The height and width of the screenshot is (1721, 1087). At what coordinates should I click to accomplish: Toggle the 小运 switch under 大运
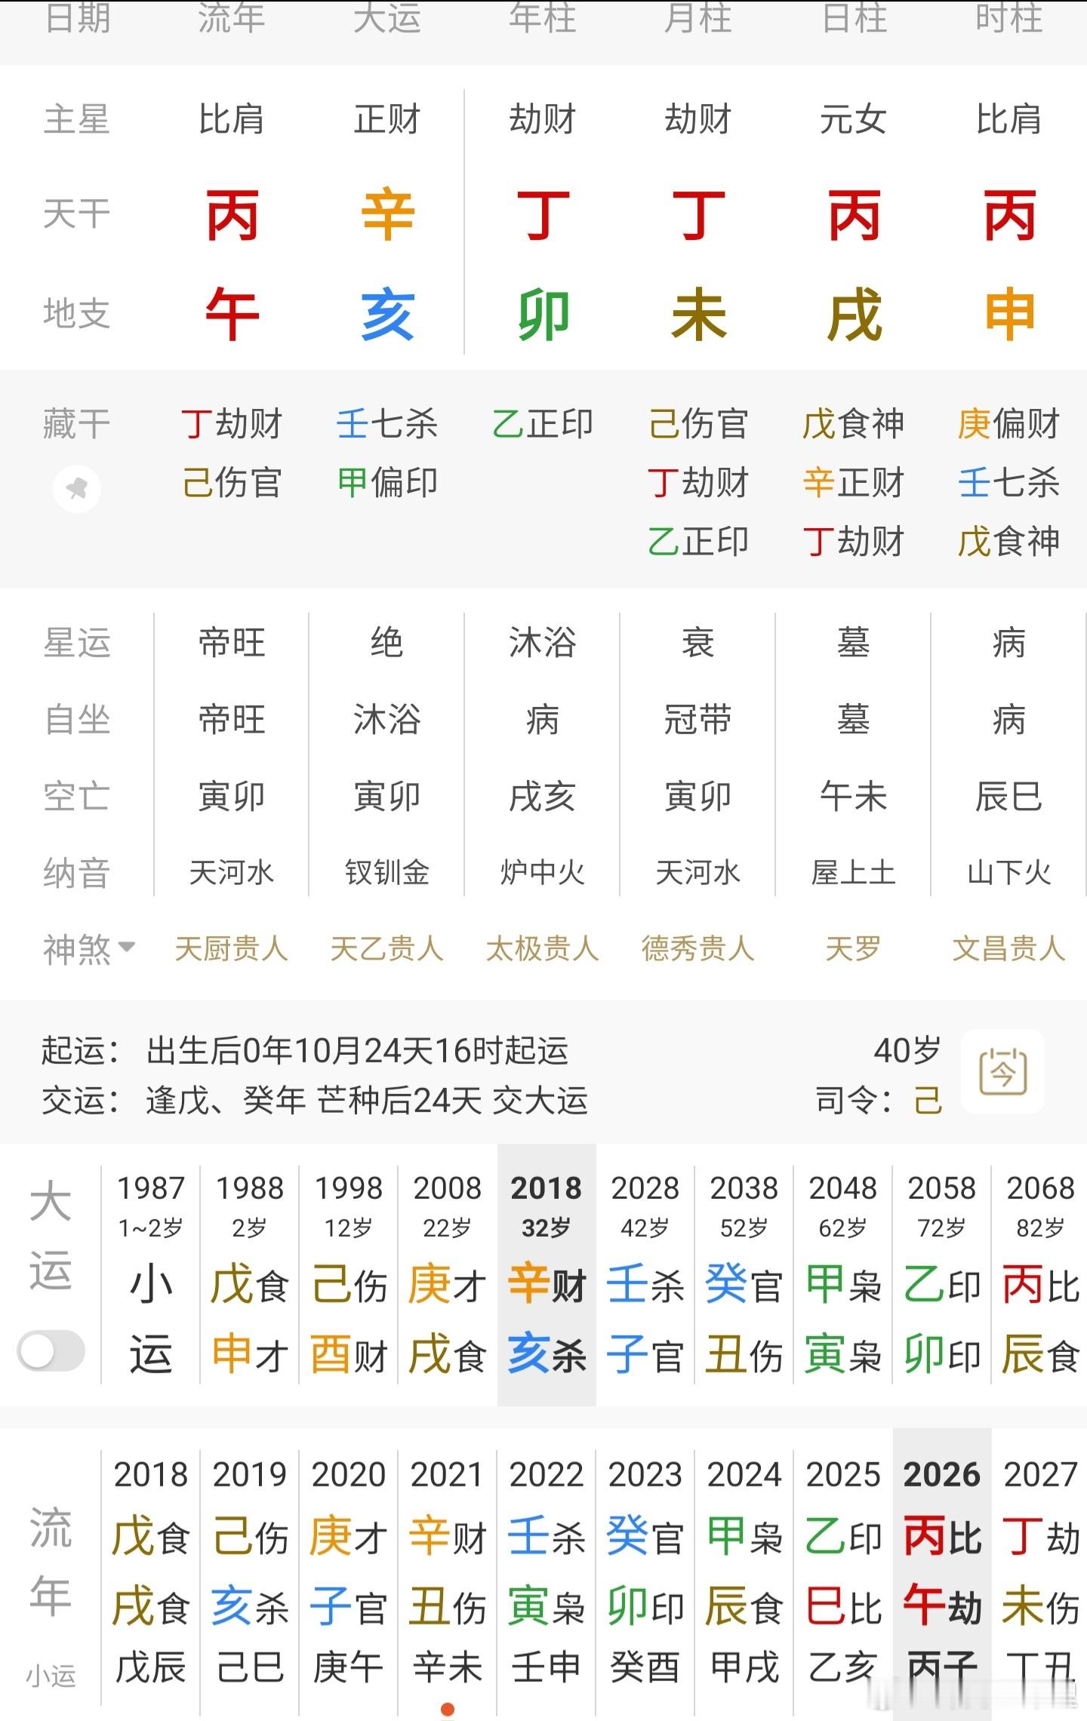(x=51, y=1351)
